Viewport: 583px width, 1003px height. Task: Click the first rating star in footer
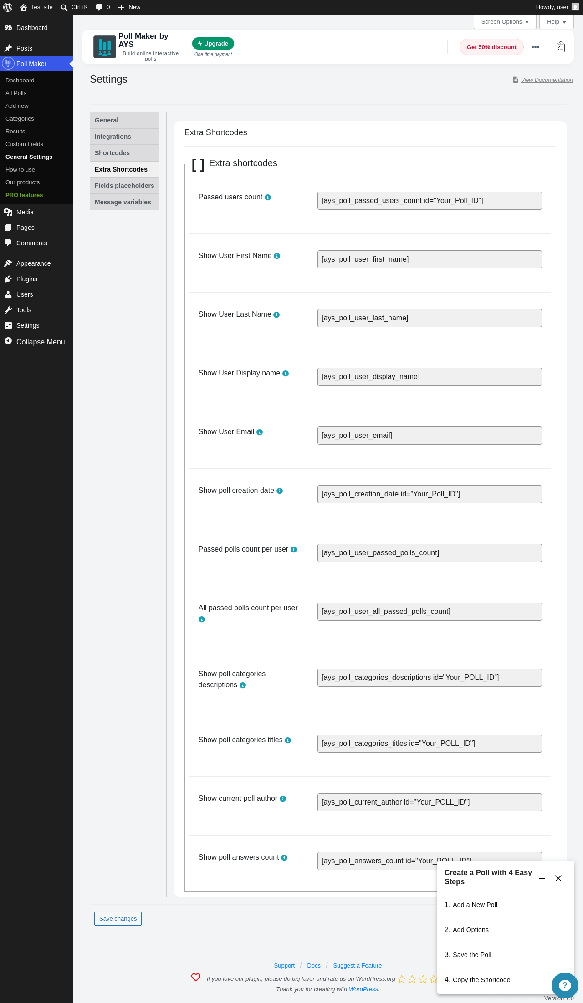pos(402,979)
